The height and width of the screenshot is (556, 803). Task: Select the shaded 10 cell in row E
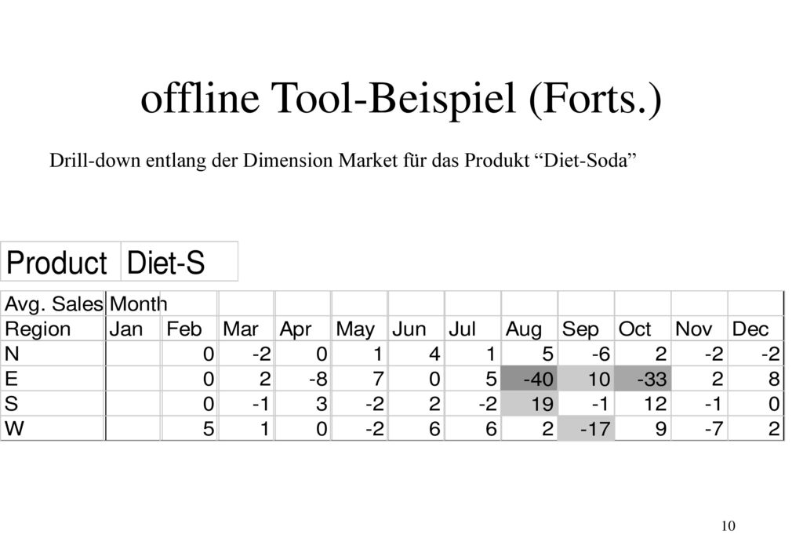click(587, 379)
